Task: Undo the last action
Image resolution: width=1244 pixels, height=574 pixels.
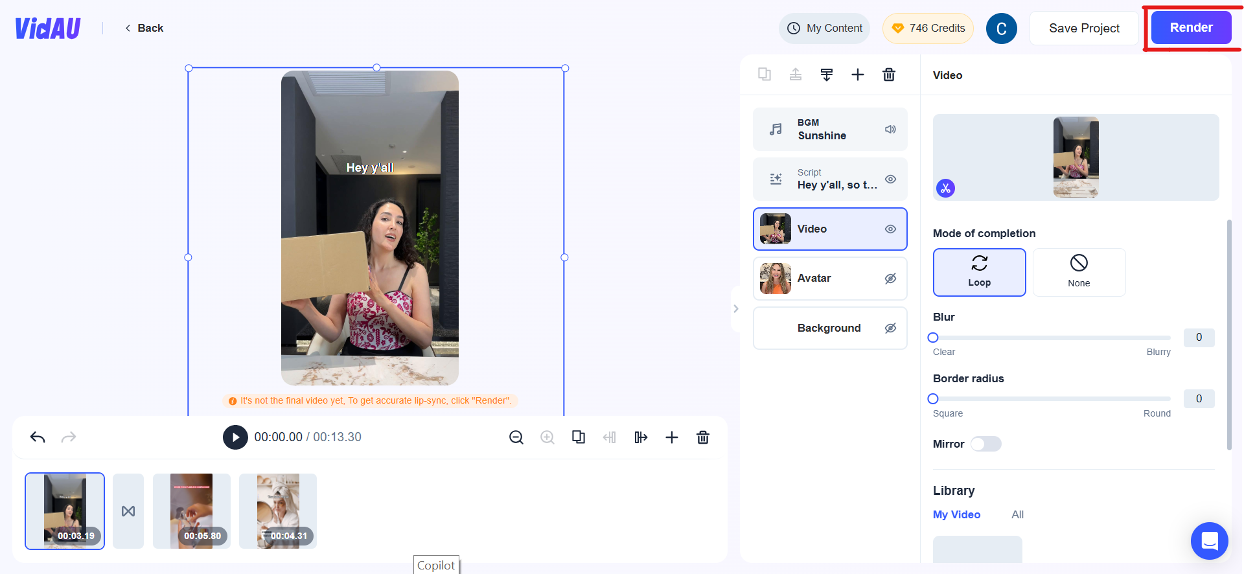Action: (38, 437)
